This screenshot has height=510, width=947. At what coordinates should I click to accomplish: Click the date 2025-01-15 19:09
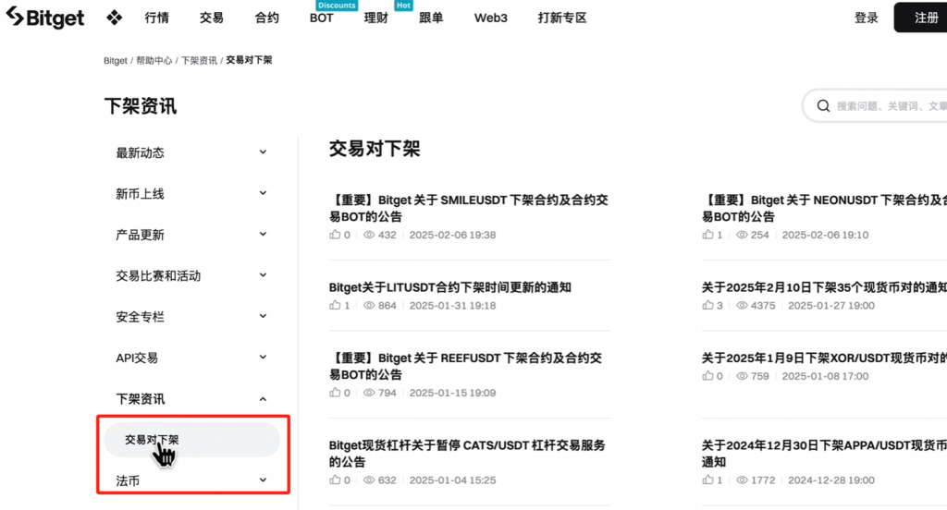click(x=452, y=393)
